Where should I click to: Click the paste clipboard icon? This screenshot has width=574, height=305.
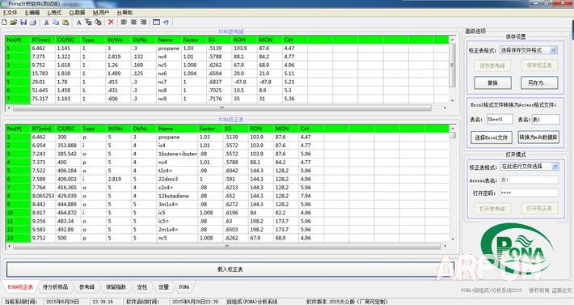[65, 23]
